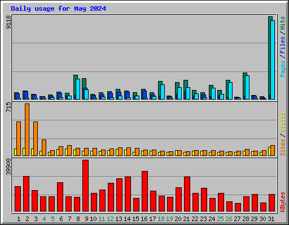Click the yellow 'Visits' legend label
The width and height of the screenshot is (289, 225).
283,122
